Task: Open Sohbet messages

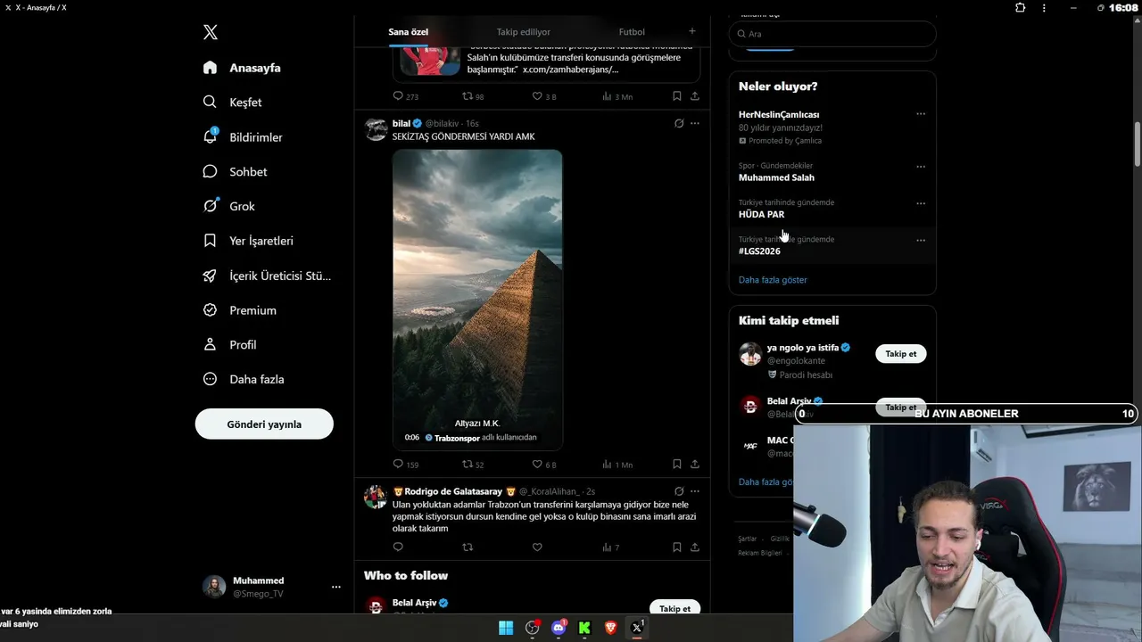Action: 235,171
